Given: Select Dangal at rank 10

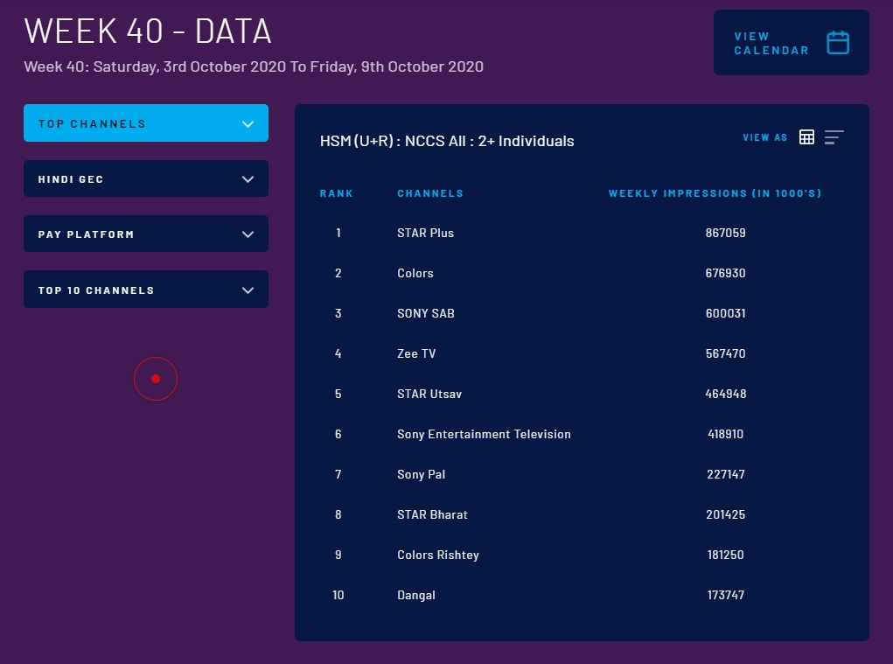Looking at the screenshot, I should 416,595.
